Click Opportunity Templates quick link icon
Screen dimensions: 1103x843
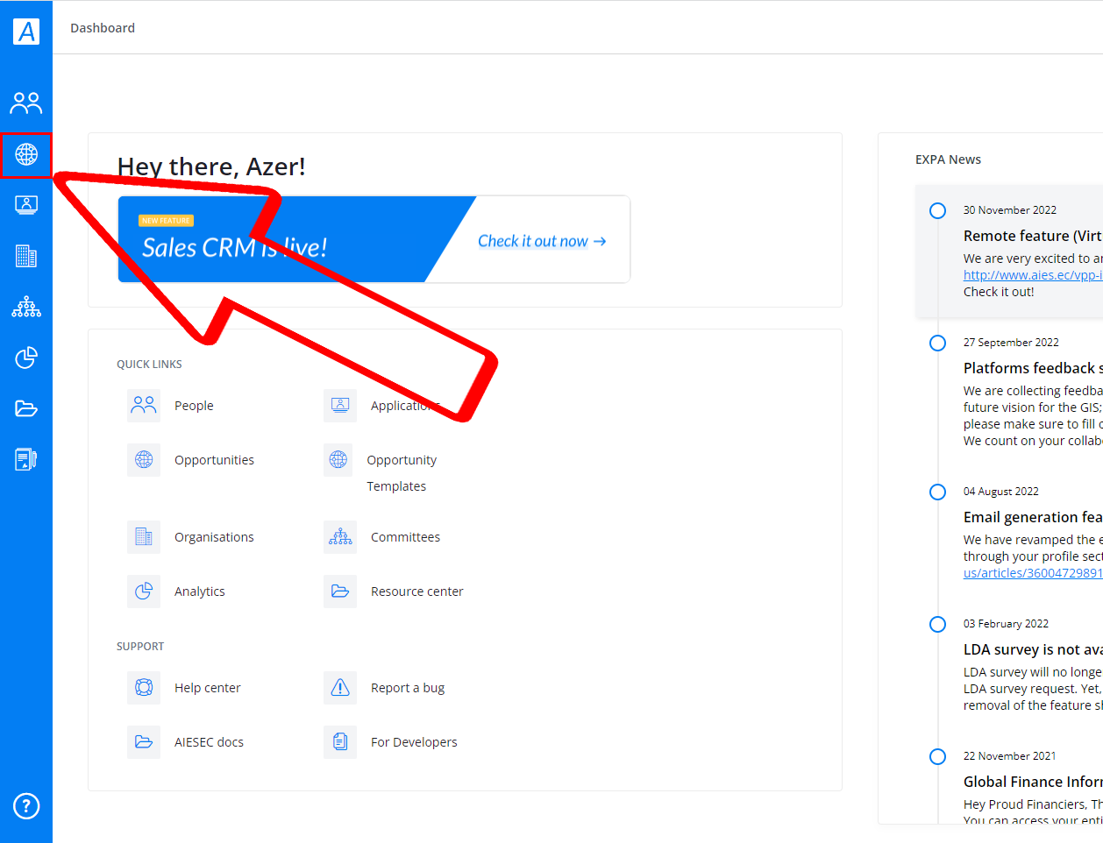tap(338, 460)
